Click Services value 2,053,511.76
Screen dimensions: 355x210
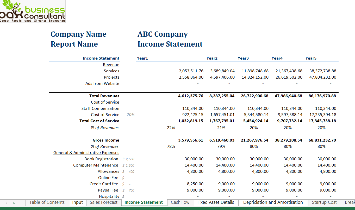tap(191, 71)
